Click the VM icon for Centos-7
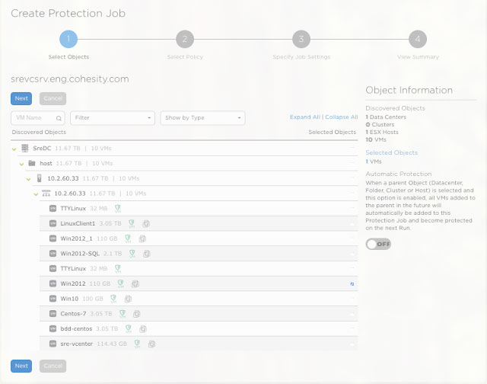Image resolution: width=487 pixels, height=384 pixels. click(x=53, y=313)
